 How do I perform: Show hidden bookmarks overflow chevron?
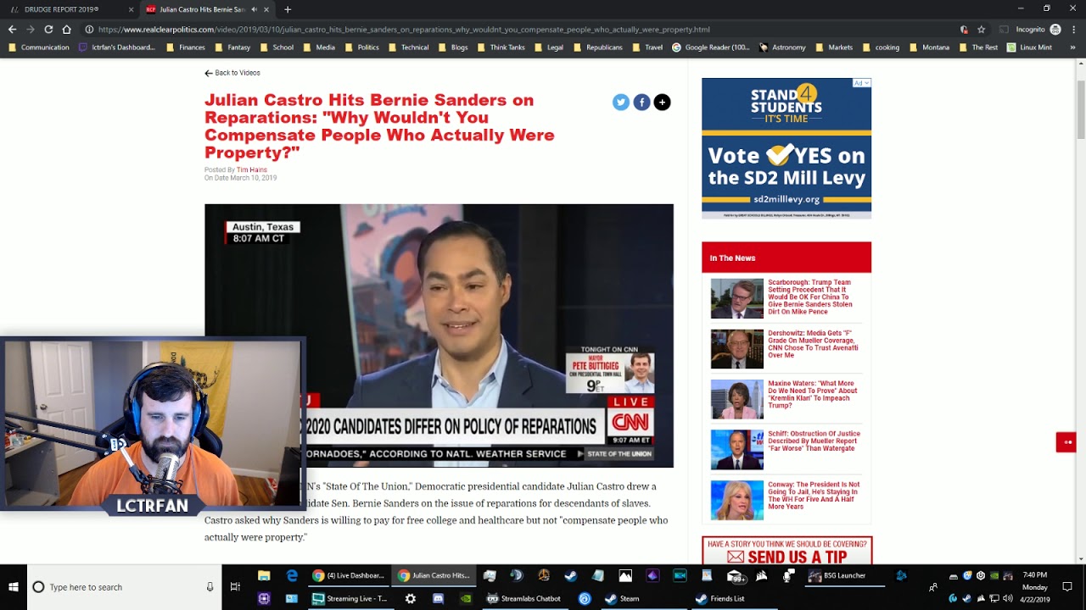[x=1073, y=47]
